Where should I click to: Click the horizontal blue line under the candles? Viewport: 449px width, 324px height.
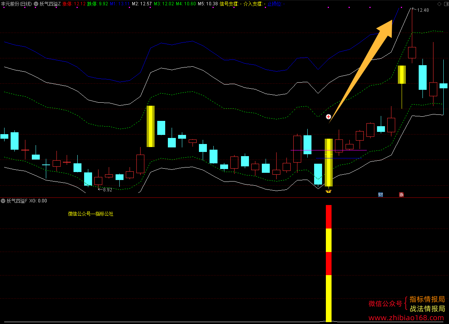click(339, 158)
